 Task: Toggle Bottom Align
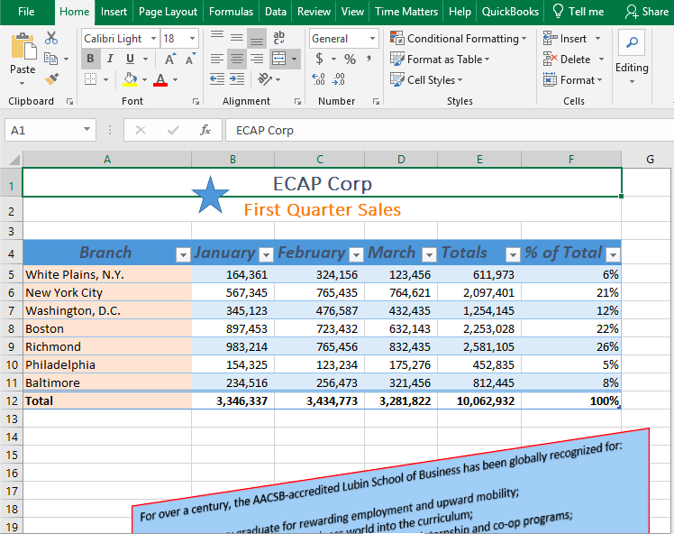(257, 38)
